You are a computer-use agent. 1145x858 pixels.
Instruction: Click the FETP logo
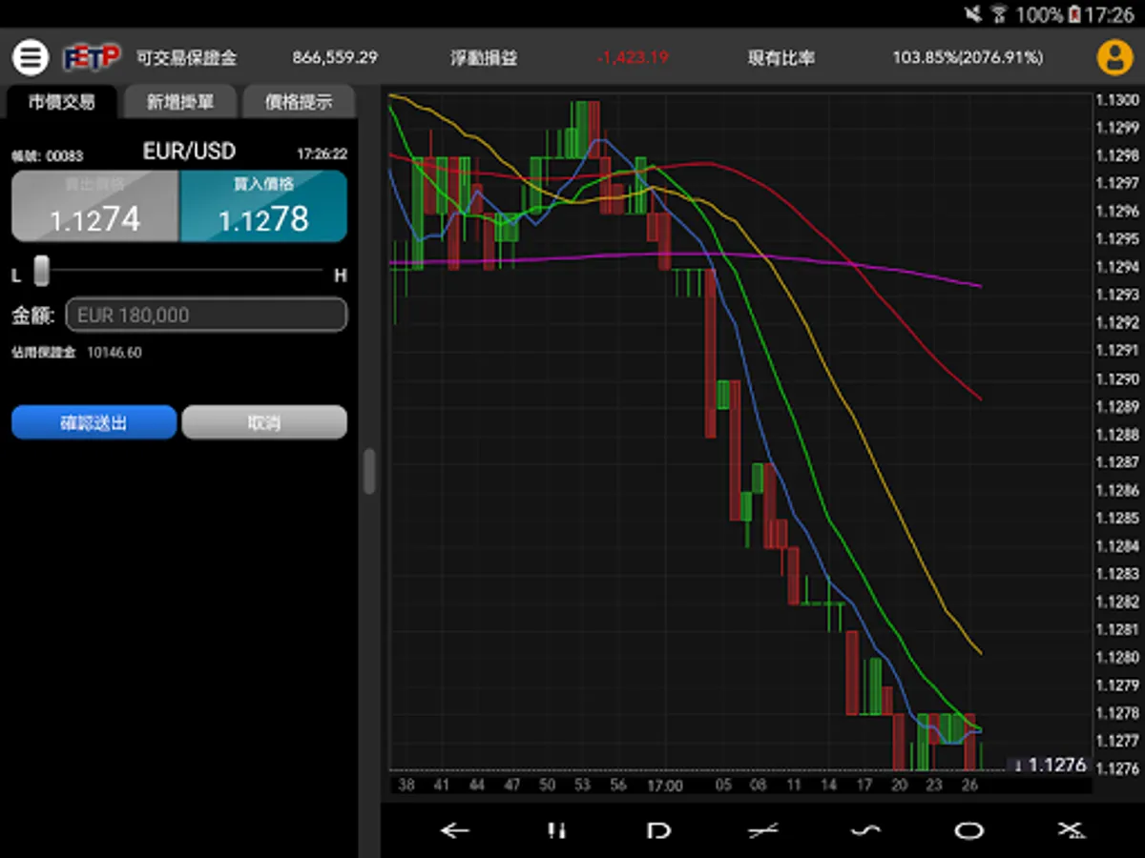coord(92,57)
